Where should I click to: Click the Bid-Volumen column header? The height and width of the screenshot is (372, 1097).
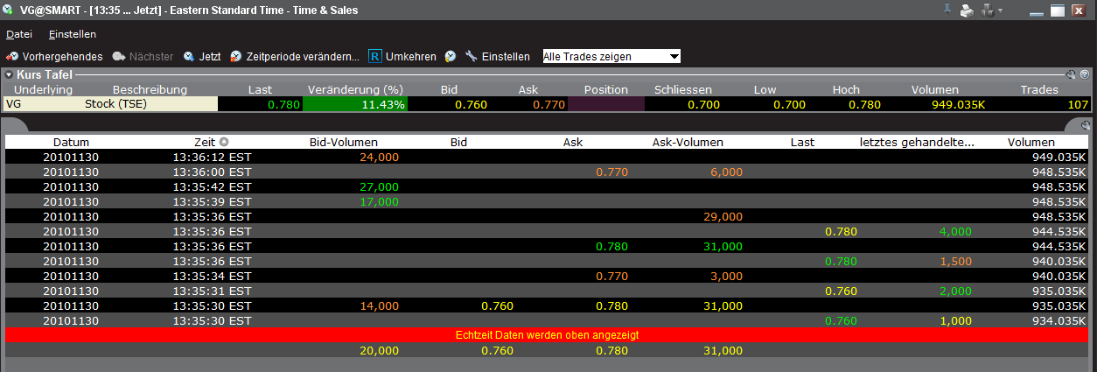tap(343, 142)
